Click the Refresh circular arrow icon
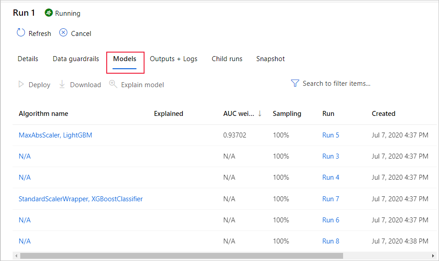Image resolution: width=439 pixels, height=261 pixels. tap(21, 33)
